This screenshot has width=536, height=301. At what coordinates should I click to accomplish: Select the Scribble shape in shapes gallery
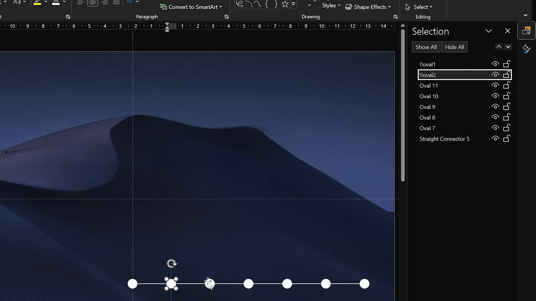[x=240, y=4]
